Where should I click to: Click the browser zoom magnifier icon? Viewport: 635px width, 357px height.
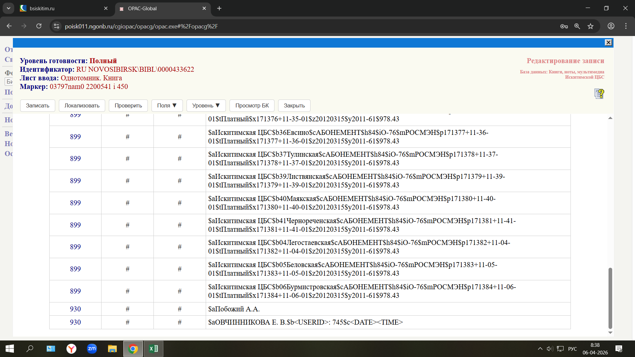coord(577,26)
